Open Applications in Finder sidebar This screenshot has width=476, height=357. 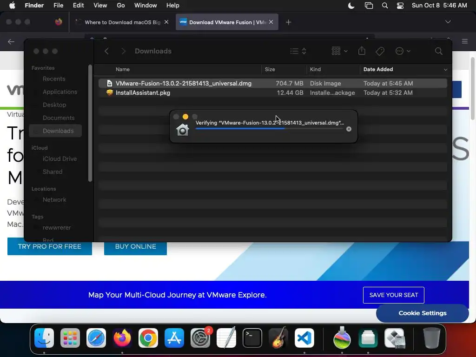60,92
